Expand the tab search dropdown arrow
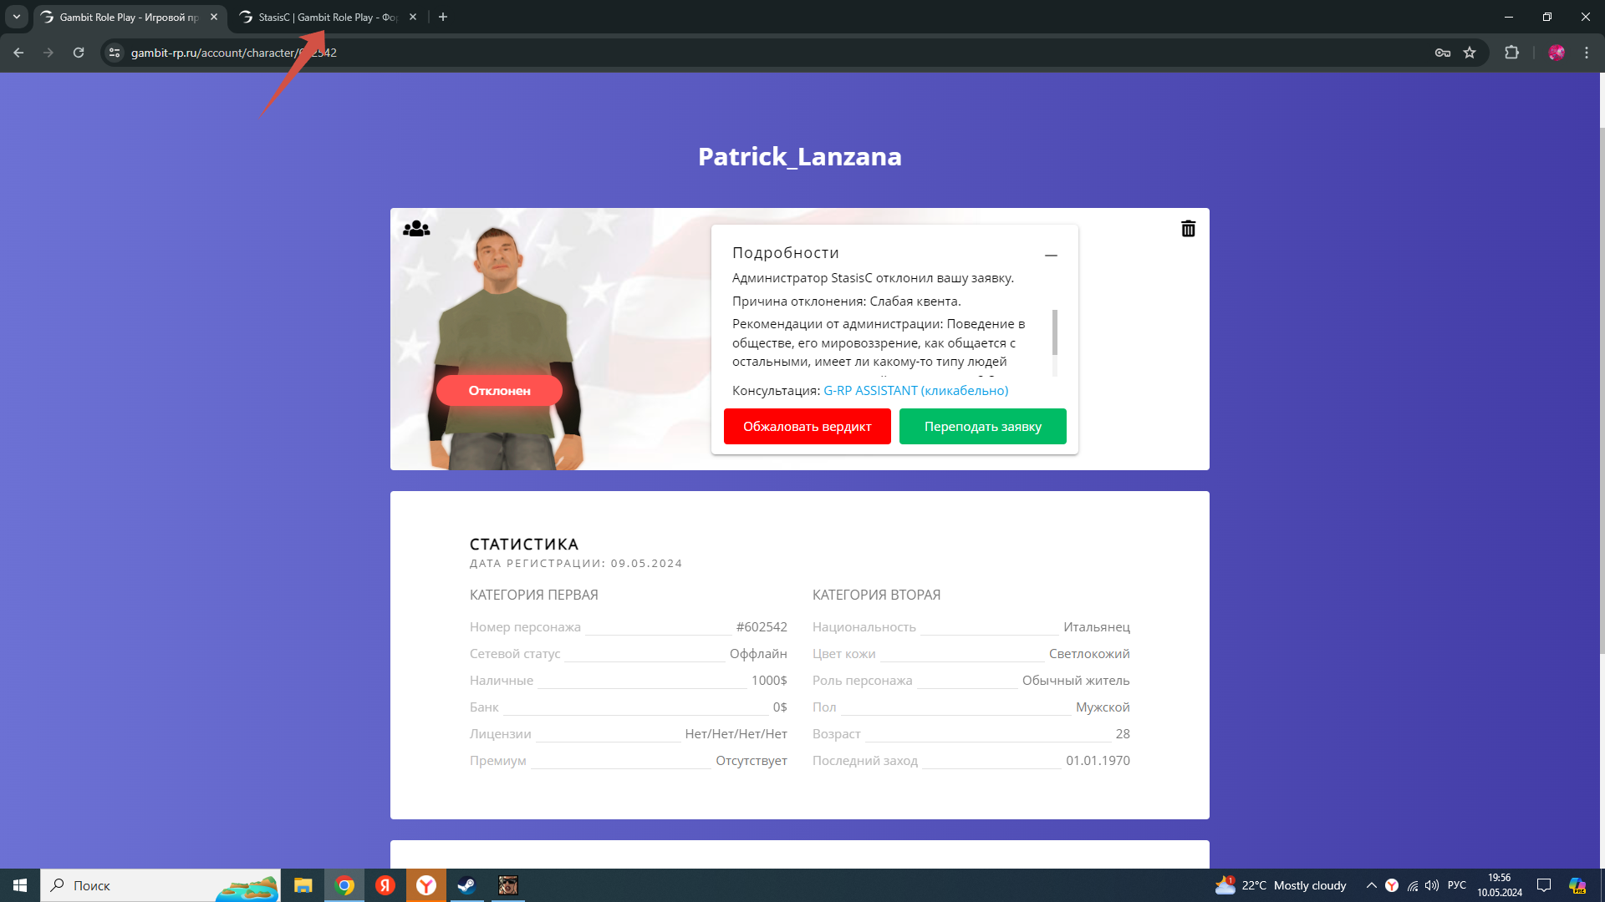Viewport: 1605px width, 902px height. pos(16,17)
